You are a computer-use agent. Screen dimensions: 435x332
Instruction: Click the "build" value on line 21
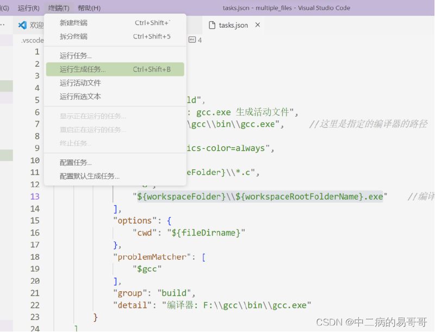click(174, 293)
